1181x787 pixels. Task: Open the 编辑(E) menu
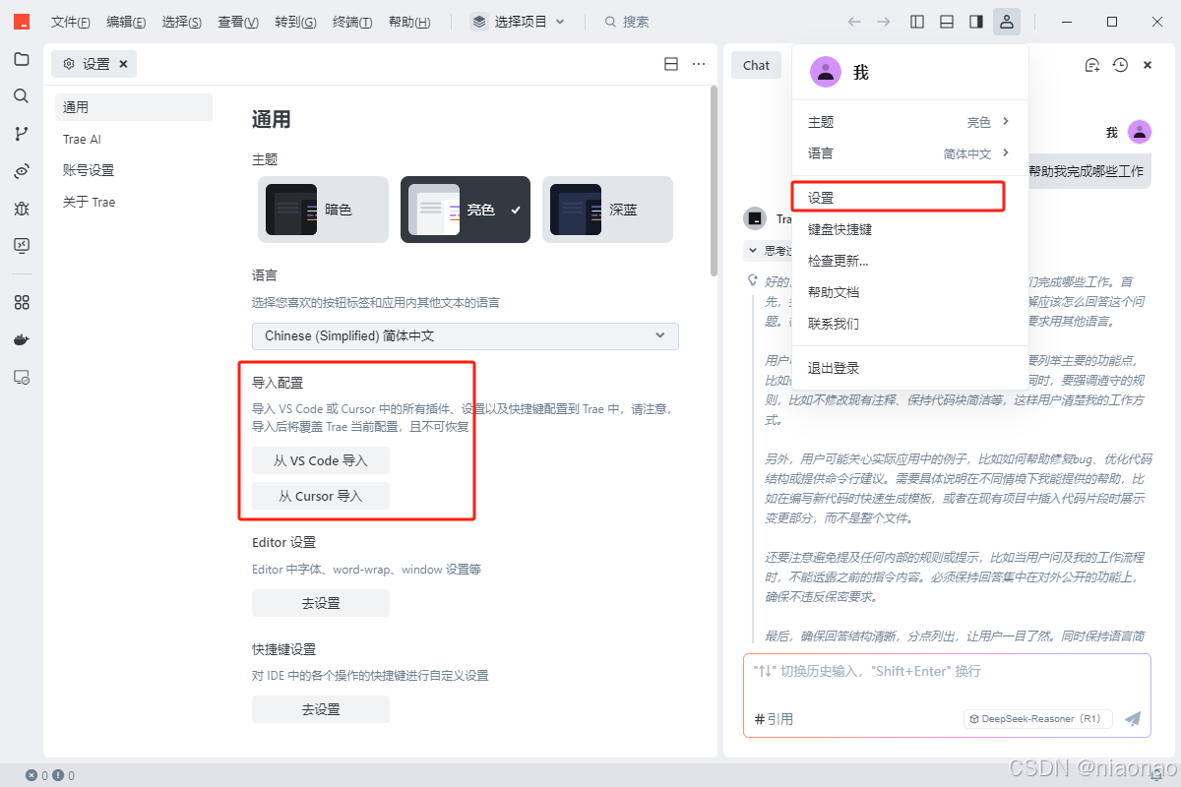(126, 22)
